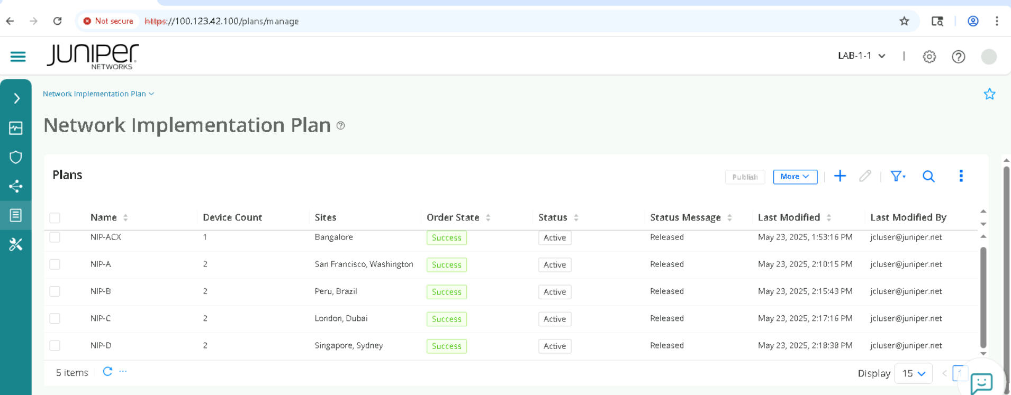
Task: Change the Display 15 rows dropdown
Action: (x=913, y=373)
